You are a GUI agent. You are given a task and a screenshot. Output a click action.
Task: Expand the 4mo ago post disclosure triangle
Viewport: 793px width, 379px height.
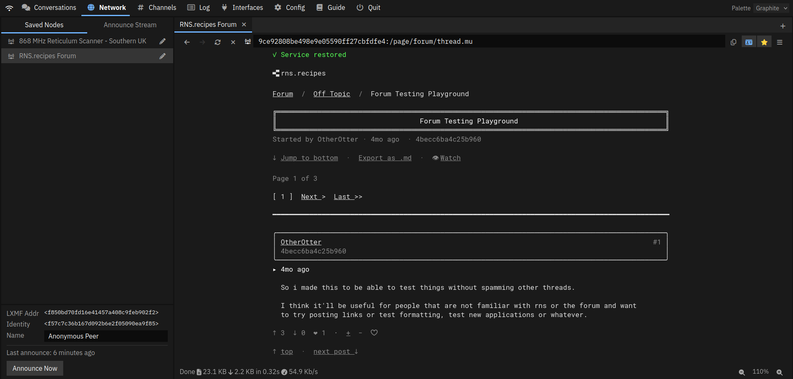(274, 270)
